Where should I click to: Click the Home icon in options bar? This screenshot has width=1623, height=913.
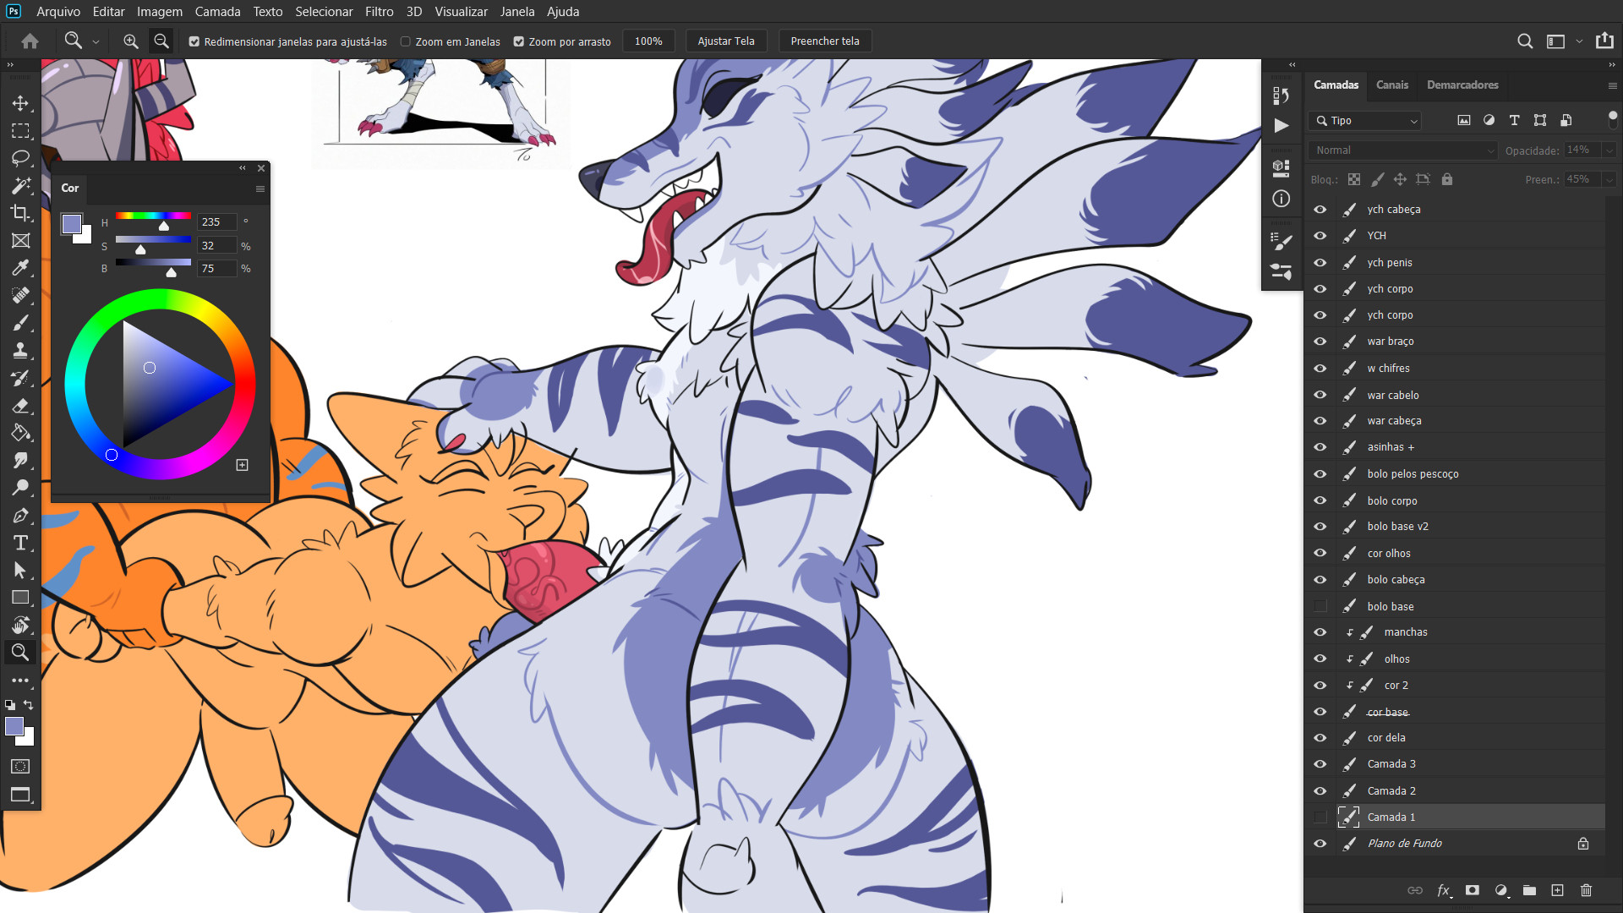[x=30, y=41]
